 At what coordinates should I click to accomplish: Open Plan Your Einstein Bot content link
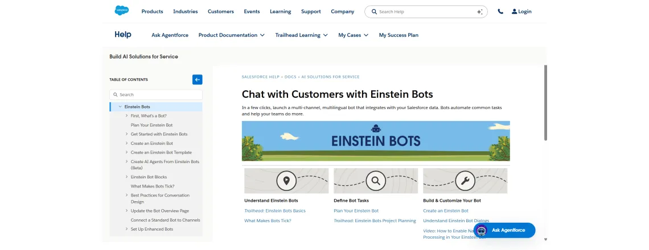pyautogui.click(x=356, y=211)
